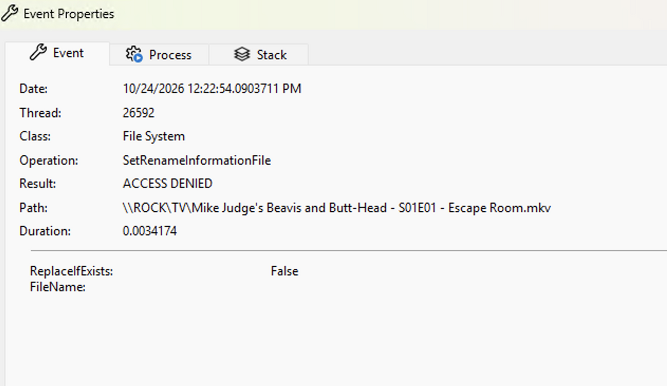Image resolution: width=667 pixels, height=386 pixels.
Task: Click the SetRenameInformationFile operation value
Action: [197, 161]
